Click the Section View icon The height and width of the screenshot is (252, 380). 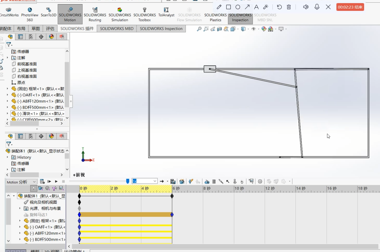219,29
